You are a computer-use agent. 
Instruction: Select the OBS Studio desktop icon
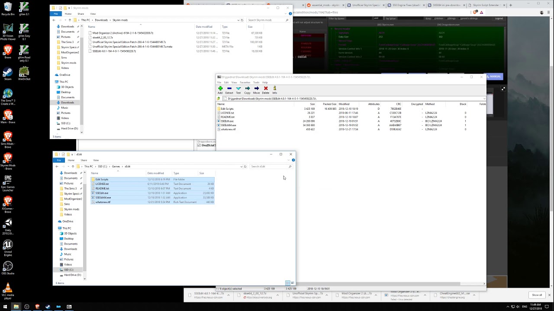click(x=8, y=268)
